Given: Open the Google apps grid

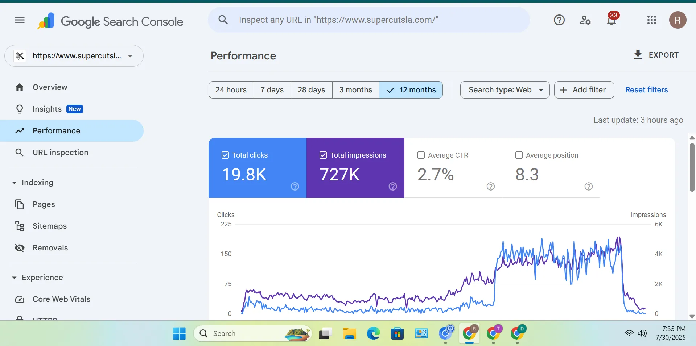Looking at the screenshot, I should [651, 20].
